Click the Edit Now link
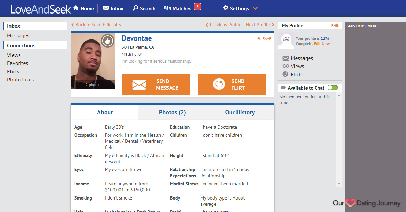This screenshot has width=406, height=212. (x=322, y=44)
